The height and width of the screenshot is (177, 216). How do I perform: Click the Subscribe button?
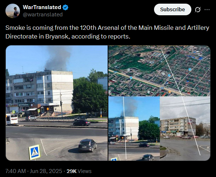[x=173, y=9]
